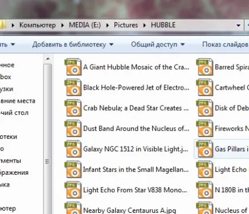249x214 pixels.
Task: Click Infant Stars in the Small Magellan... filename
Action: pyautogui.click(x=136, y=169)
